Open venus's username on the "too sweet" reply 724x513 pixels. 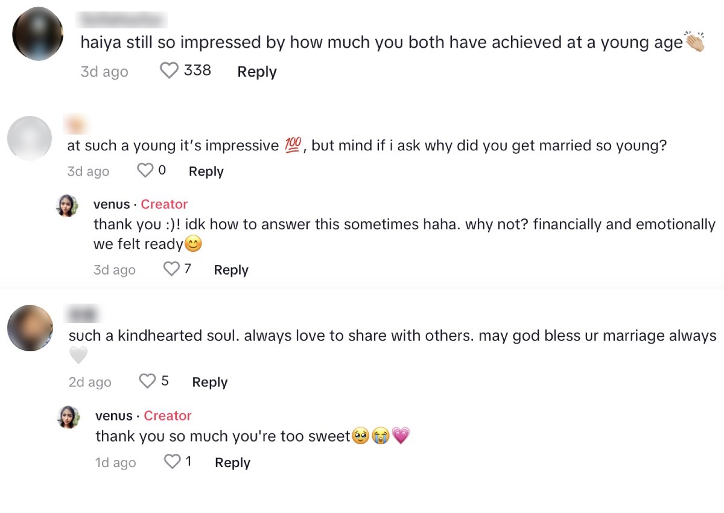click(113, 416)
